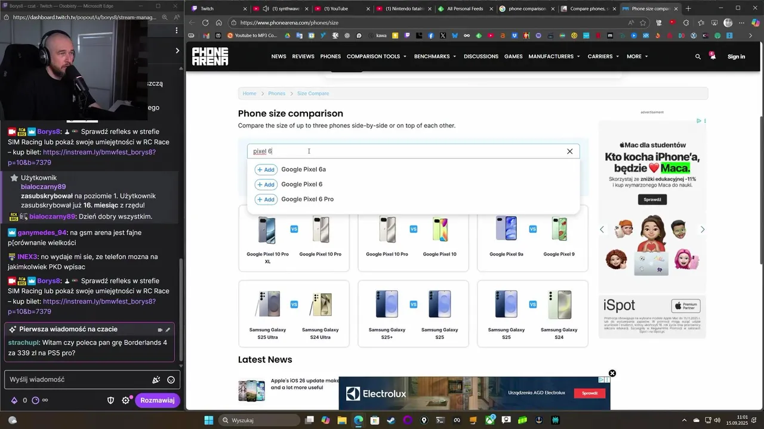Viewport: 764px width, 429px height.
Task: Open the bits icon in Twitch chat
Action: tap(14, 400)
